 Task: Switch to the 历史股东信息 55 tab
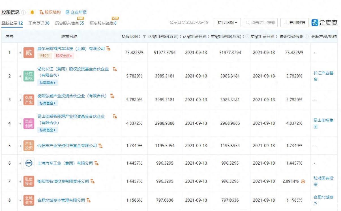(70, 23)
